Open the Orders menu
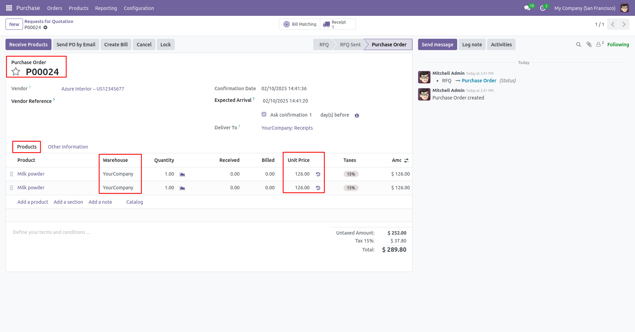The image size is (635, 332). [x=55, y=8]
